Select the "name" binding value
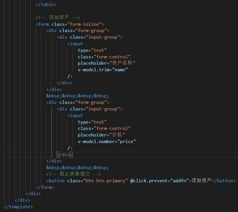The width and height of the screenshot is (238, 212). tap(120, 70)
